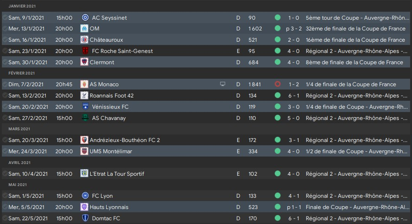Open the Roannais Foot 42 team page

113,96
